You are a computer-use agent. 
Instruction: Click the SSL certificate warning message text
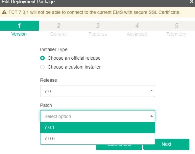click(94, 12)
